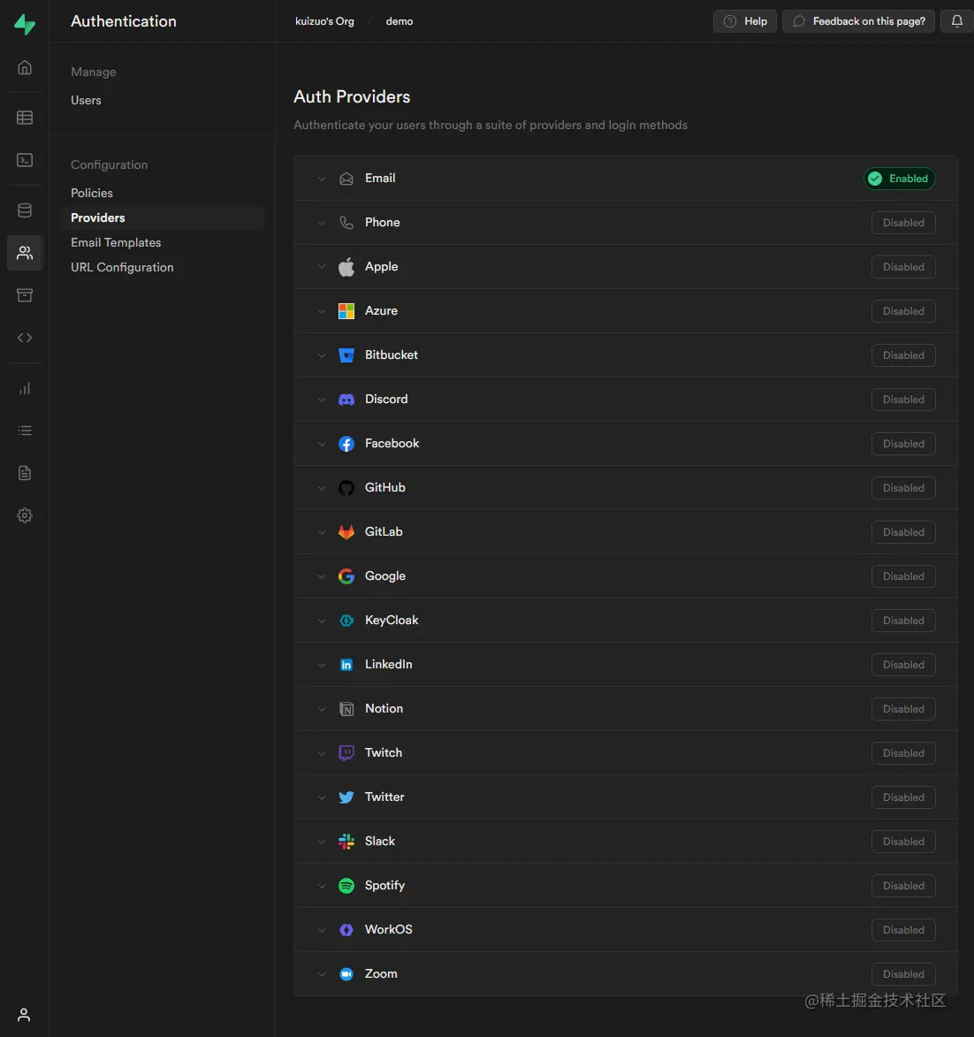This screenshot has height=1037, width=974.
Task: Open the SQL Editor terminal icon
Action: pos(25,160)
